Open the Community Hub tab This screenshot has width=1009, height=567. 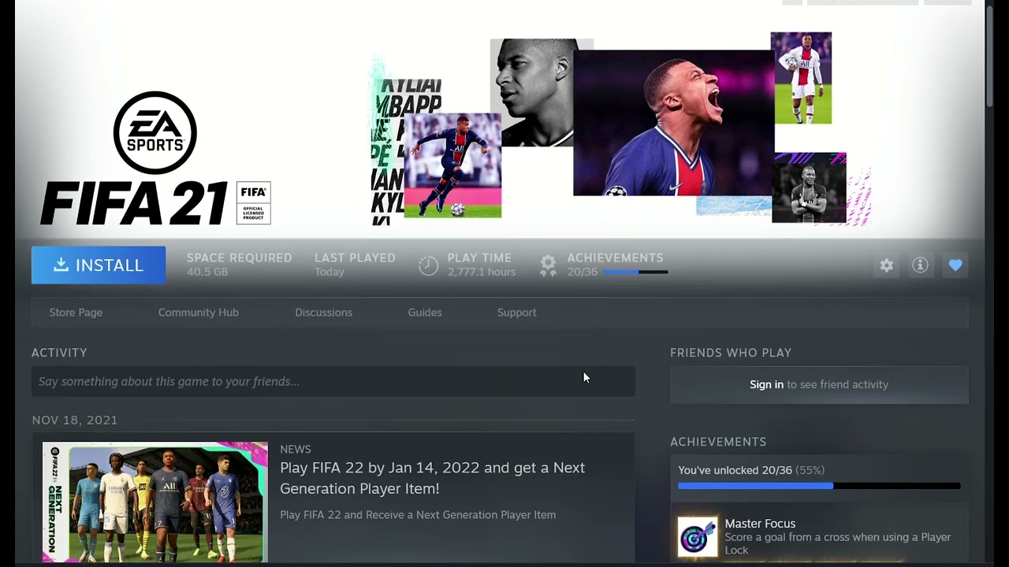(x=199, y=313)
